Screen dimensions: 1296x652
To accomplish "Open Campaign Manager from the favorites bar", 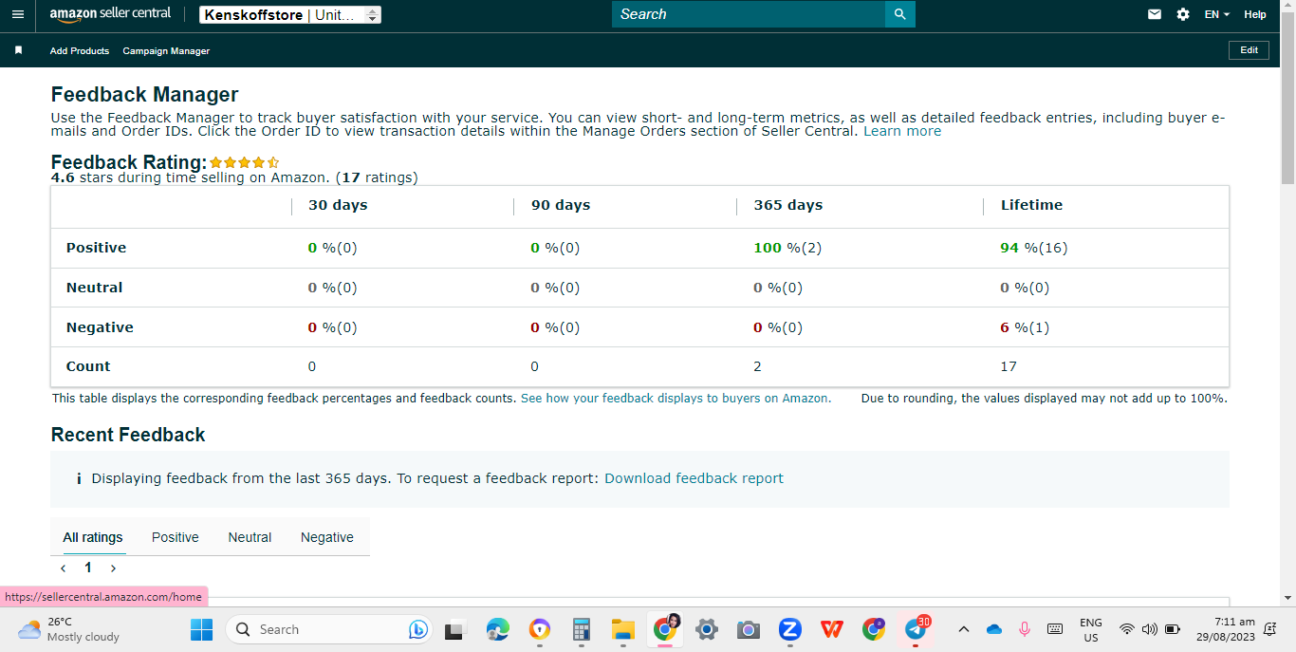I will [166, 51].
